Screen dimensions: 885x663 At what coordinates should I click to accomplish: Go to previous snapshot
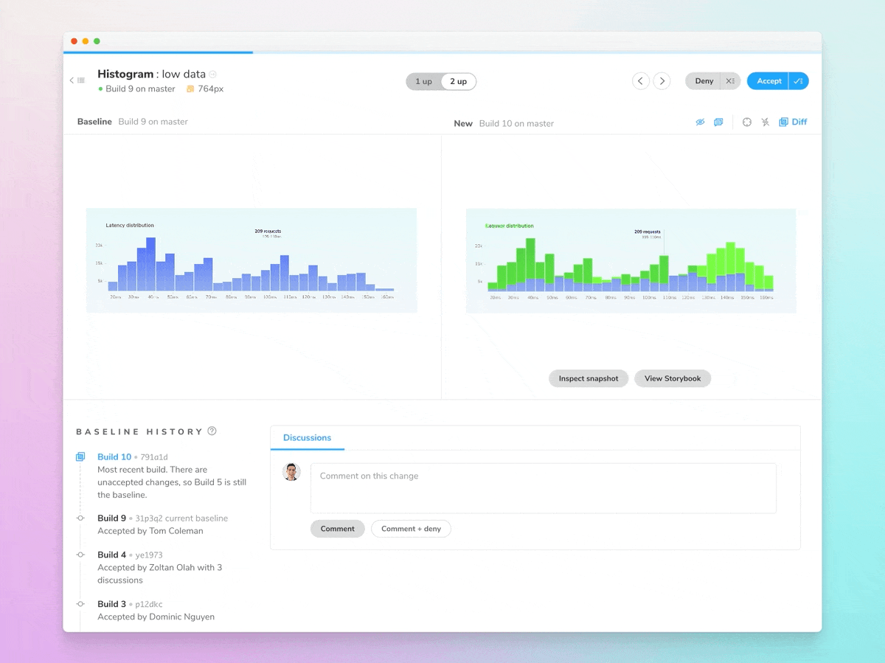pyautogui.click(x=641, y=81)
